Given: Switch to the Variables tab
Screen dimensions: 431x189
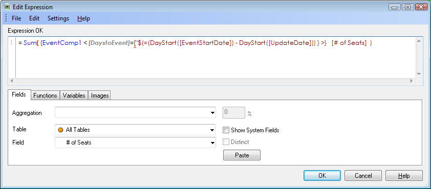Looking at the screenshot, I should coord(74,96).
